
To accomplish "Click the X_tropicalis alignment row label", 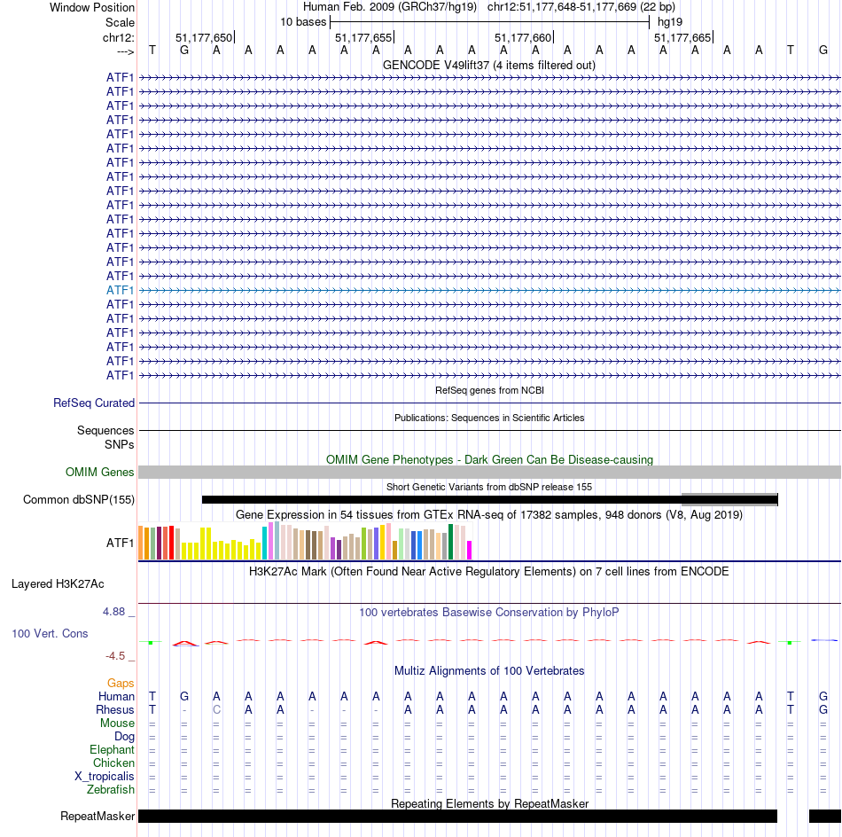I will tap(105, 777).
